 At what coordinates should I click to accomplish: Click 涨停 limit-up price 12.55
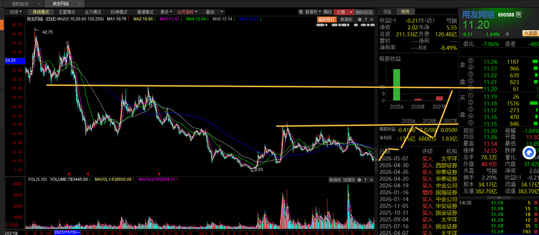[x=490, y=150]
